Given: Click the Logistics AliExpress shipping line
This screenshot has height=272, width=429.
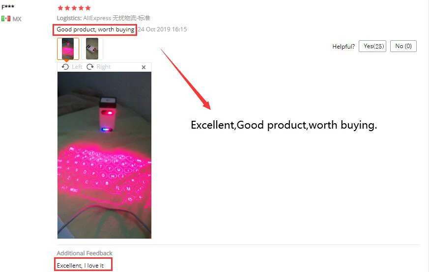Looking at the screenshot, I should (x=103, y=18).
